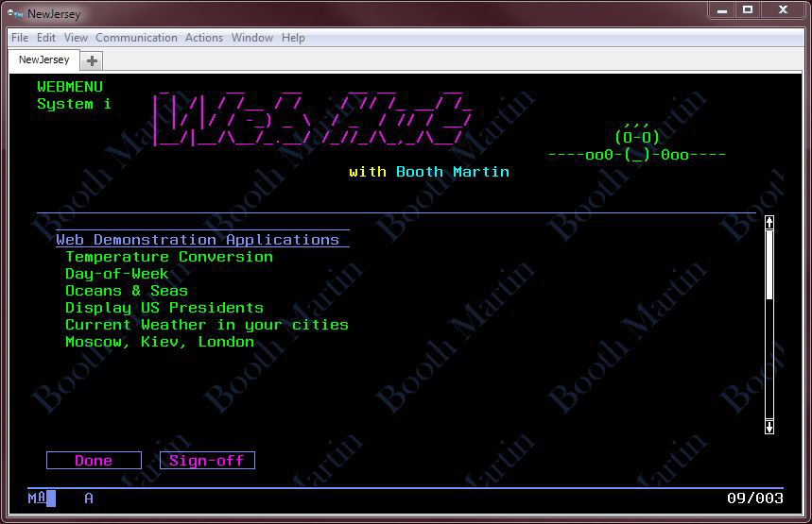Screen dimensions: 812x524
Task: Click the vertical scrollbar thumb
Action: [769, 264]
